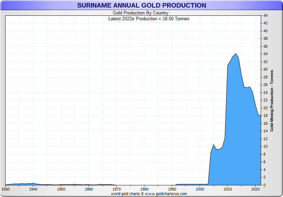Image resolution: width=283 pixels, height=197 pixels.
Task: Click the highest peak of the production curve
Action: pos(236,54)
